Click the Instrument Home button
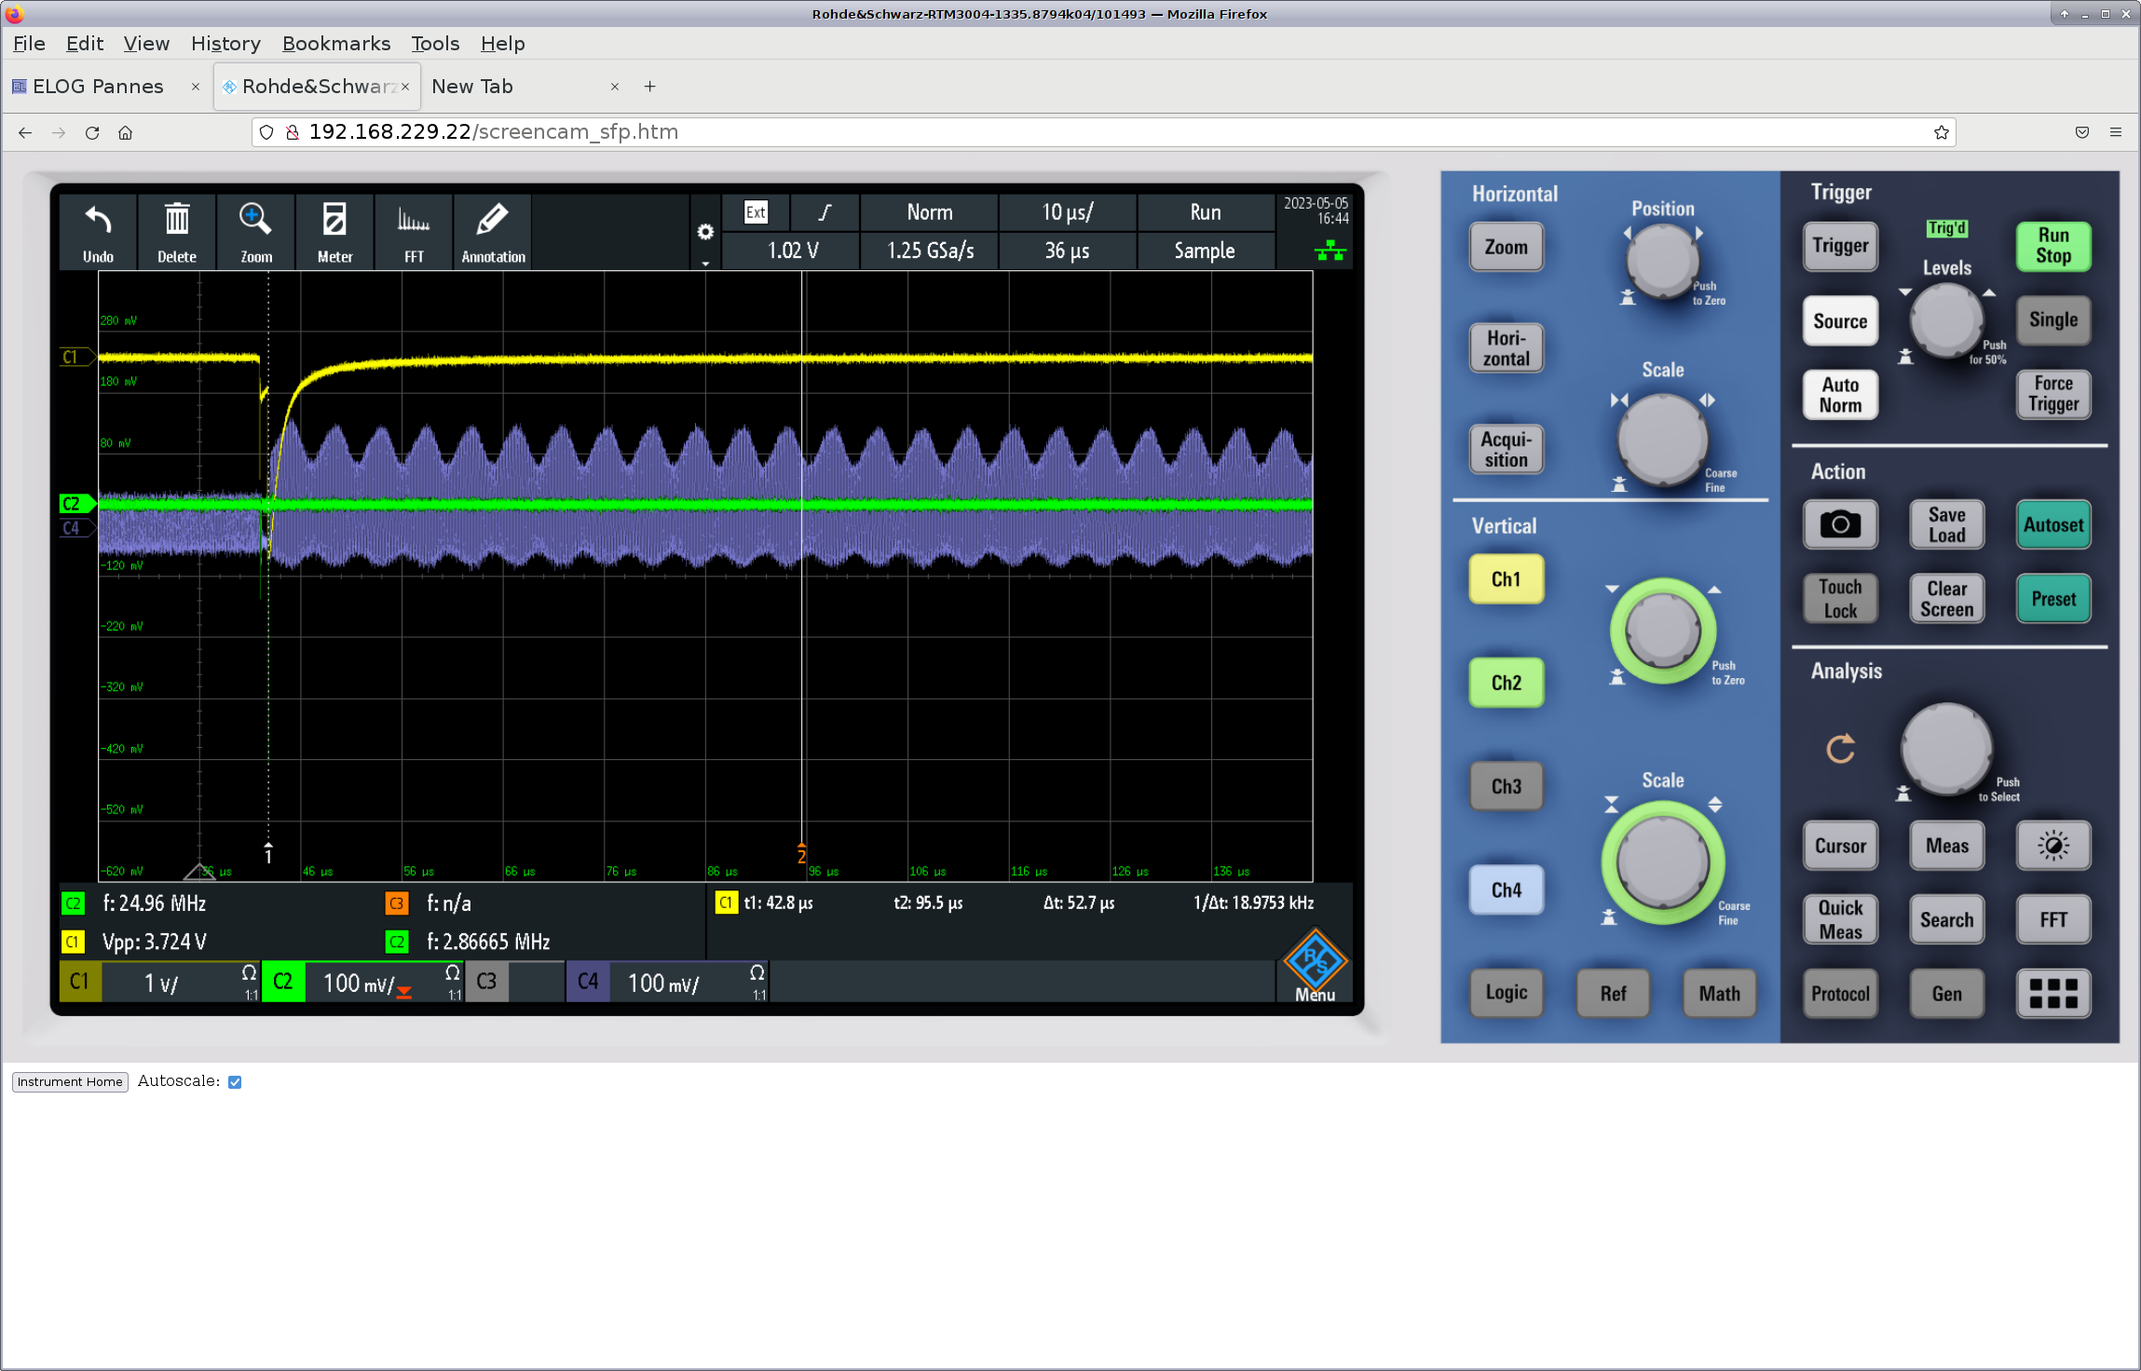The width and height of the screenshot is (2141, 1371). (70, 1081)
